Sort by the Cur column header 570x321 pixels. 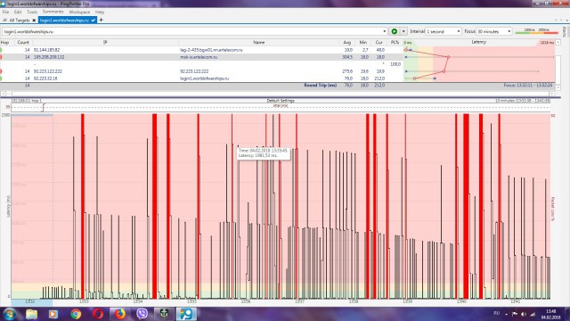[379, 43]
